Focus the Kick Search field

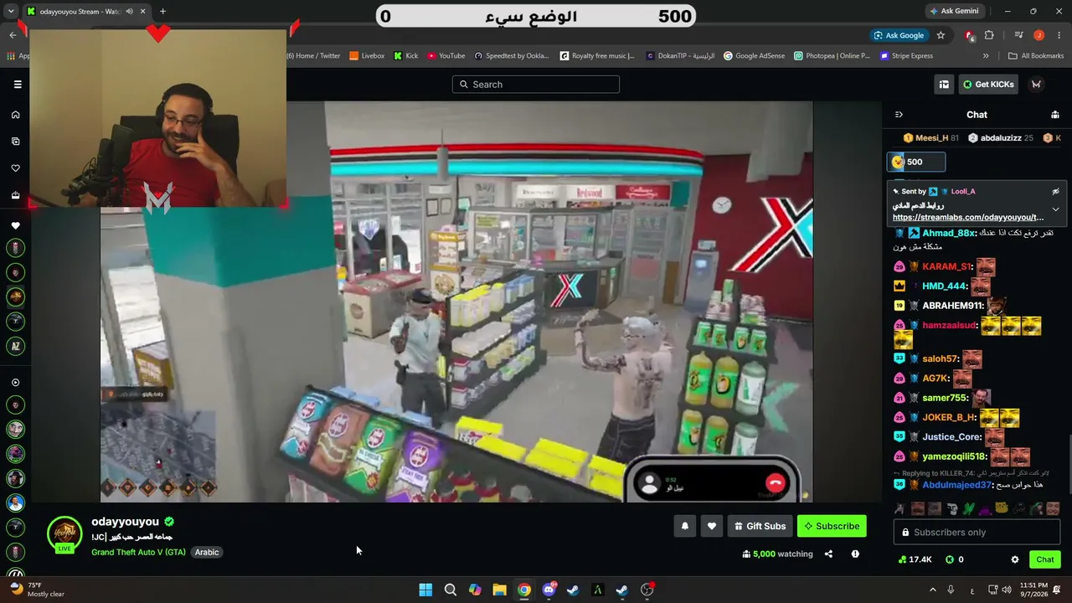click(536, 84)
